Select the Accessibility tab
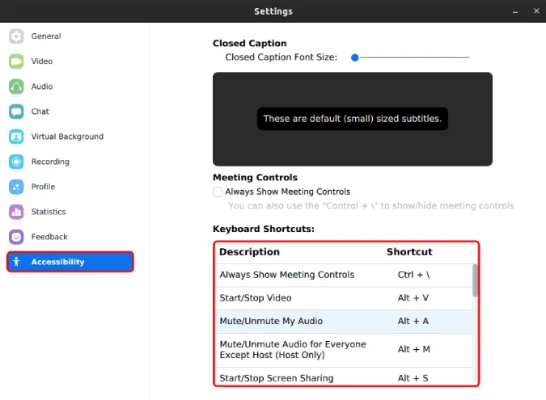This screenshot has height=400, width=546. click(x=70, y=262)
